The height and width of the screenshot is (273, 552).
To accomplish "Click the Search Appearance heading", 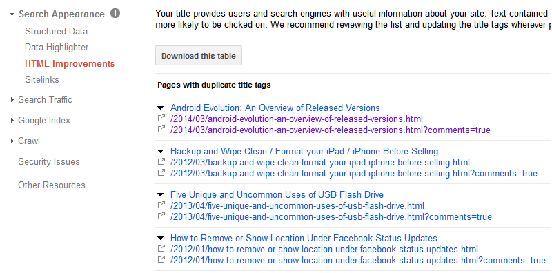I will pos(61,14).
